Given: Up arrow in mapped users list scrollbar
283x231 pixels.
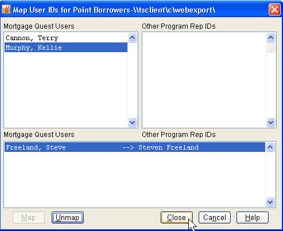Looking at the screenshot, I should (270, 147).
